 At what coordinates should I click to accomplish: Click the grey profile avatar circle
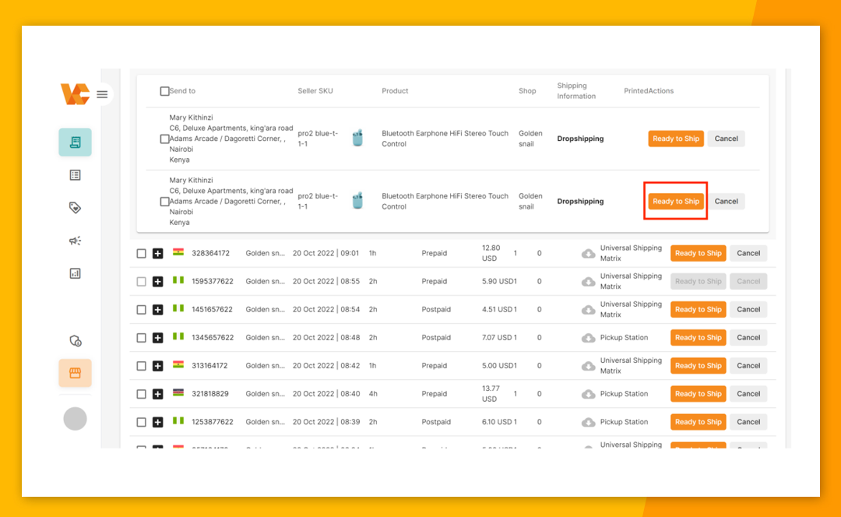(75, 418)
